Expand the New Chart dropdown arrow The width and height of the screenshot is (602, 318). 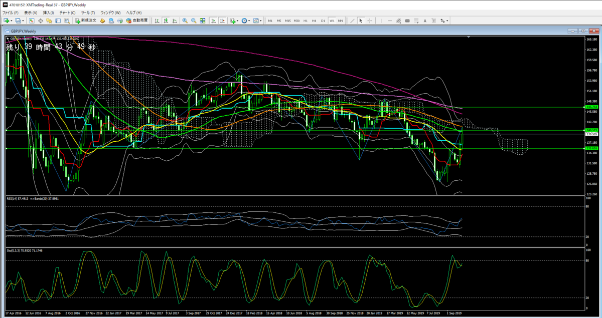click(12, 21)
